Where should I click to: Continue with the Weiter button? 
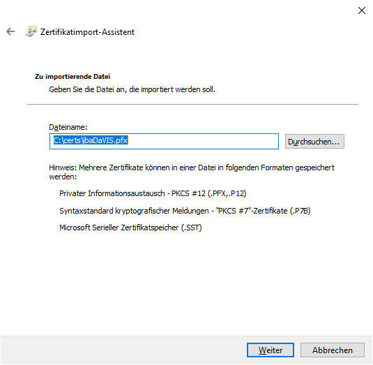click(x=271, y=350)
